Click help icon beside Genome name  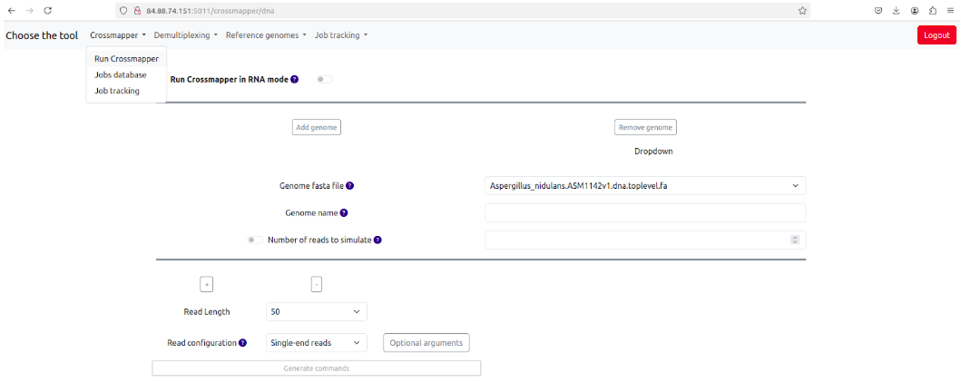pyautogui.click(x=344, y=213)
